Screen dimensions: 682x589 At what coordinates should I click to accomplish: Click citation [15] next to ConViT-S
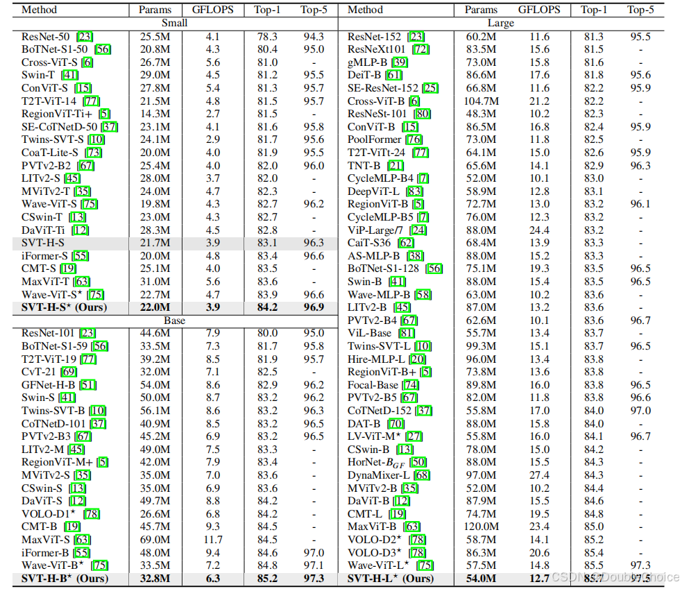click(83, 88)
